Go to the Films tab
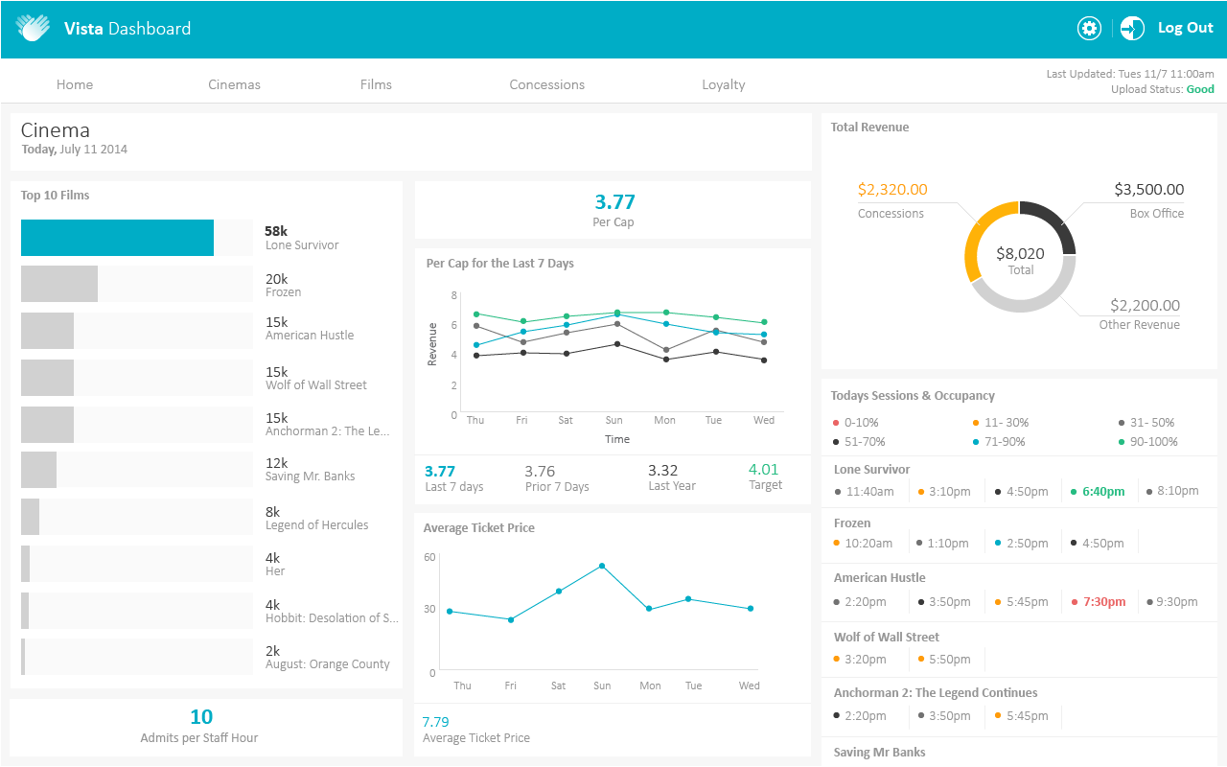Image resolution: width=1227 pixels, height=767 pixels. pyautogui.click(x=376, y=84)
